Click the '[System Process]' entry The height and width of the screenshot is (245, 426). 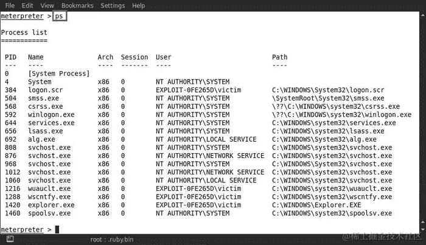click(58, 74)
